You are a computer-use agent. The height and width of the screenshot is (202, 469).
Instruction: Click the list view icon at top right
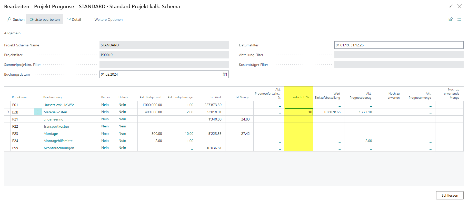click(459, 19)
